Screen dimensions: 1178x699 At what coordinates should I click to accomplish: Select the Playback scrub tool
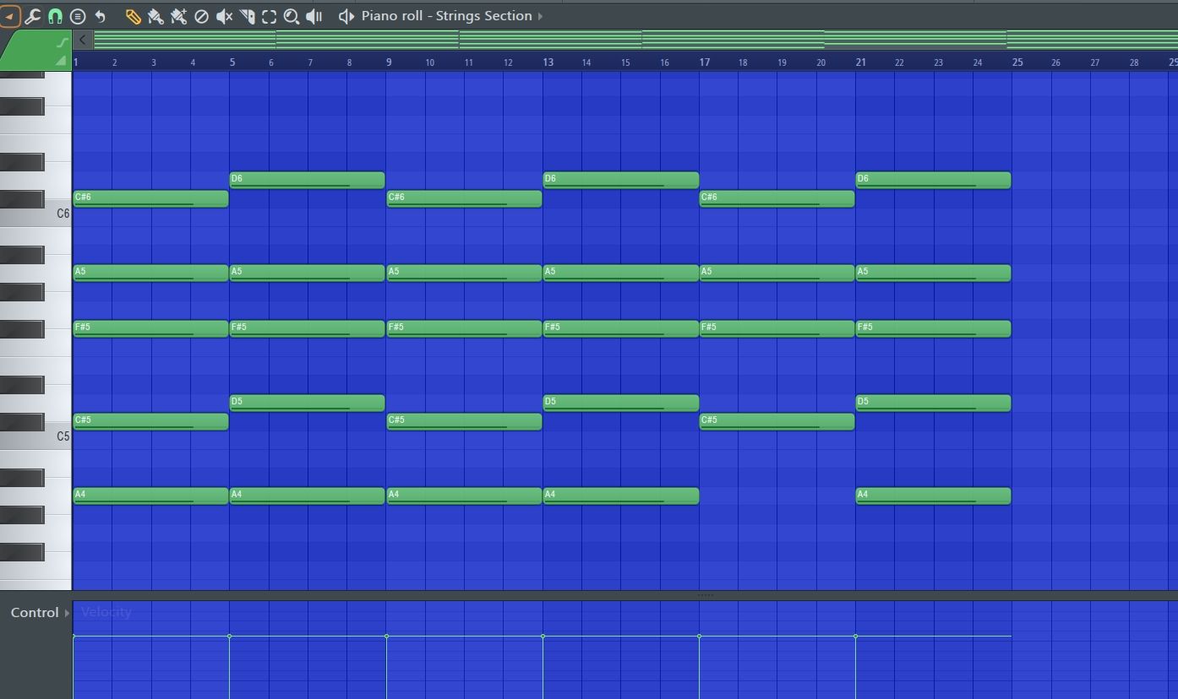pyautogui.click(x=314, y=16)
